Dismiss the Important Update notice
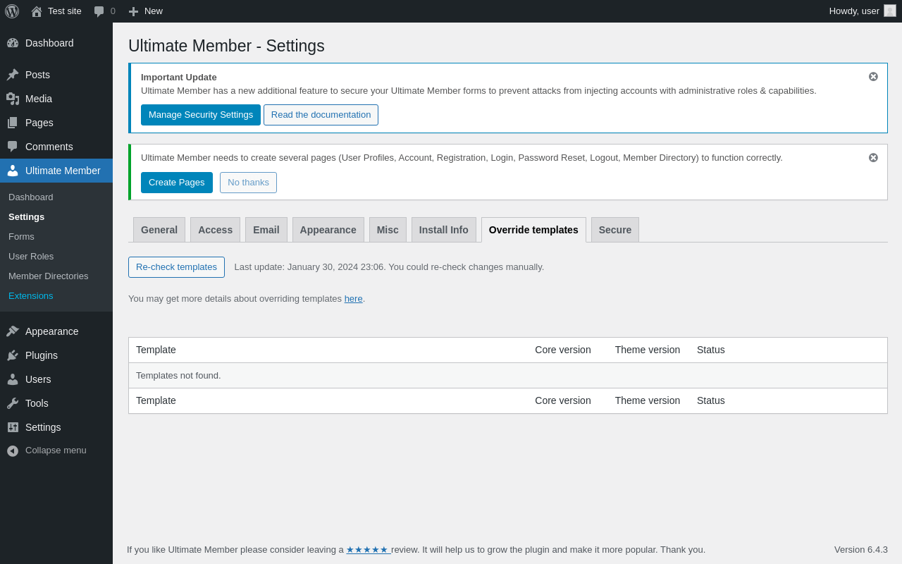The width and height of the screenshot is (902, 564). (873, 77)
